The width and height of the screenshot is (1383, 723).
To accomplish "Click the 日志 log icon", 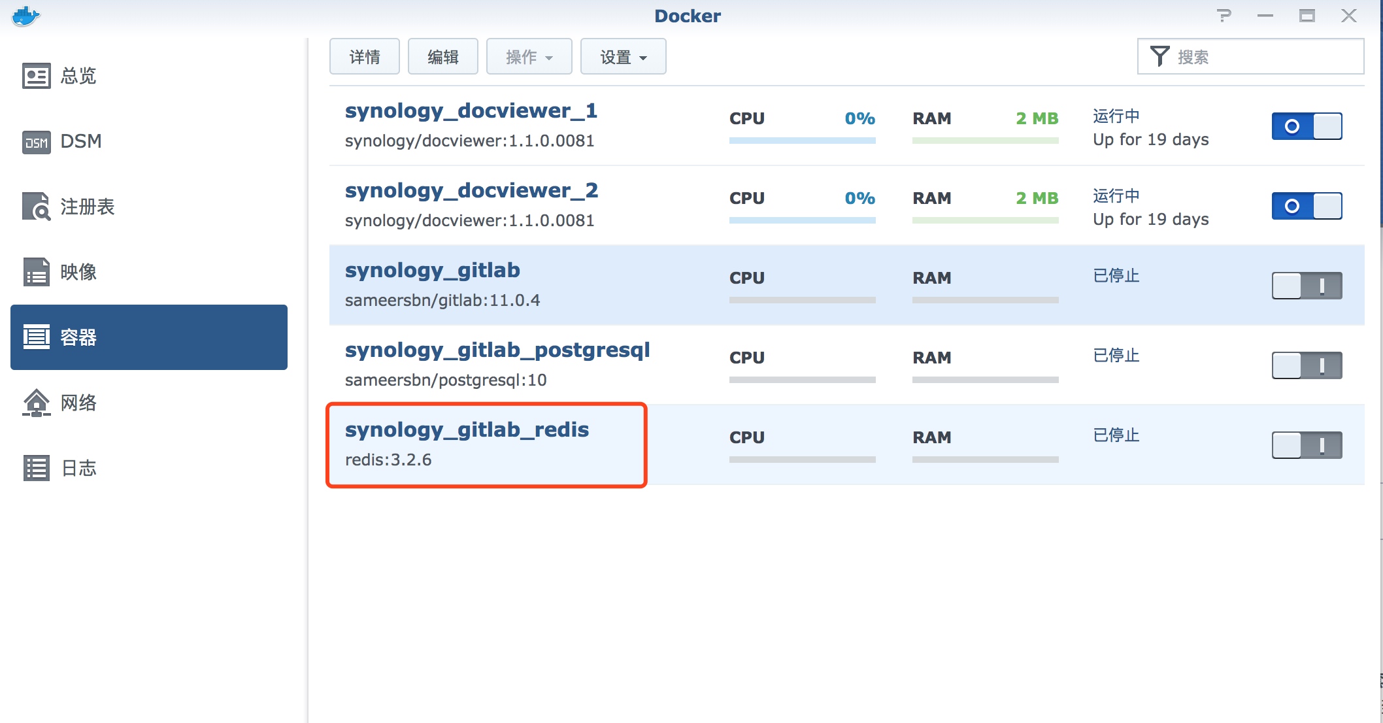I will pos(36,468).
